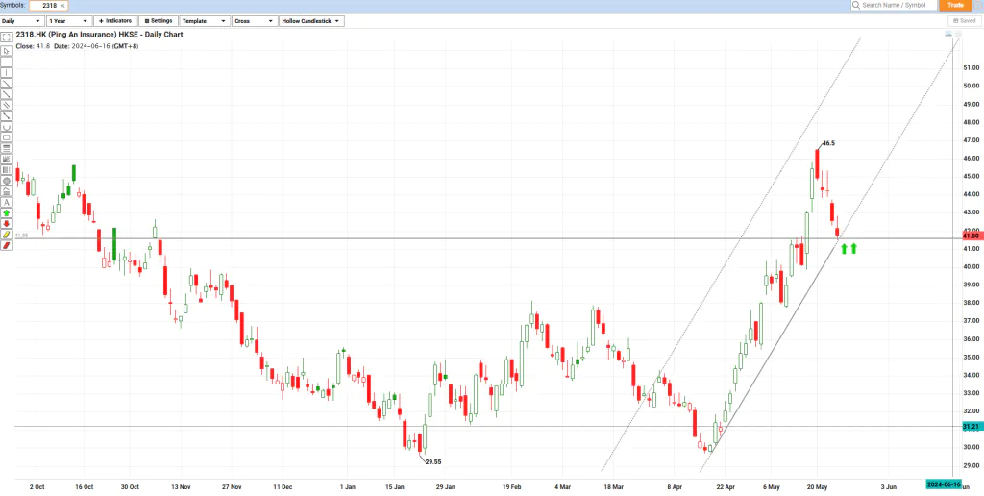Image resolution: width=984 pixels, height=496 pixels.
Task: Toggle the fullscreen expand icon
Action: [x=7, y=37]
